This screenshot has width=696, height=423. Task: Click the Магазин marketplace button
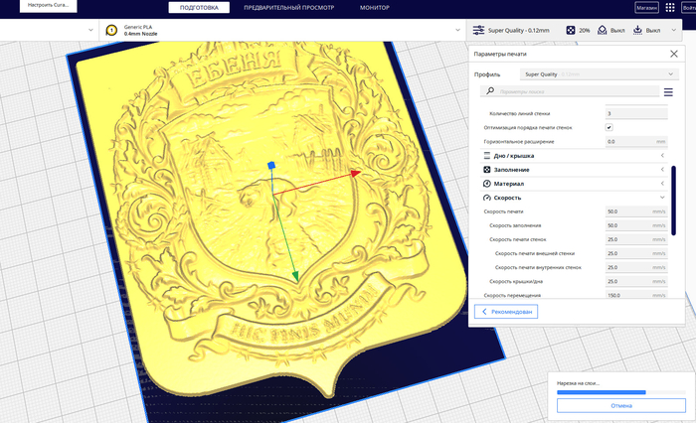point(646,8)
